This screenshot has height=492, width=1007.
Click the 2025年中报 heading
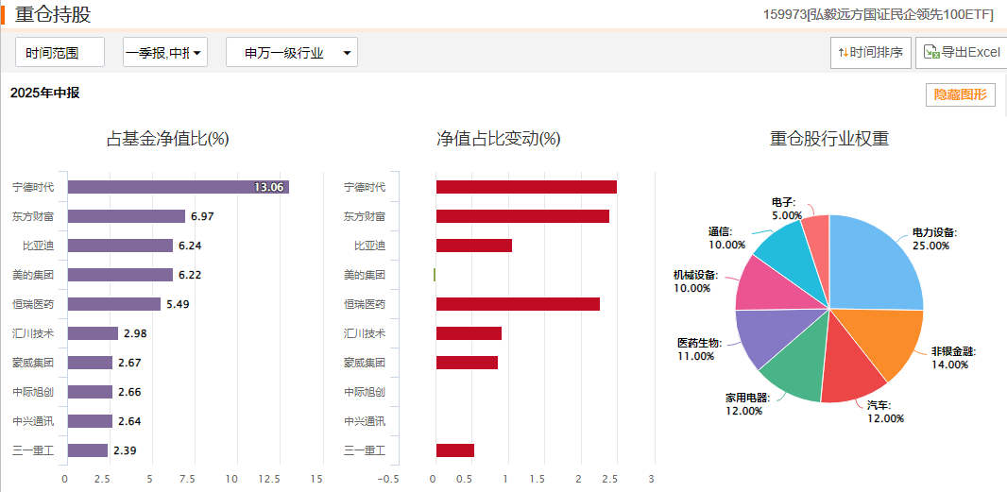coord(45,93)
